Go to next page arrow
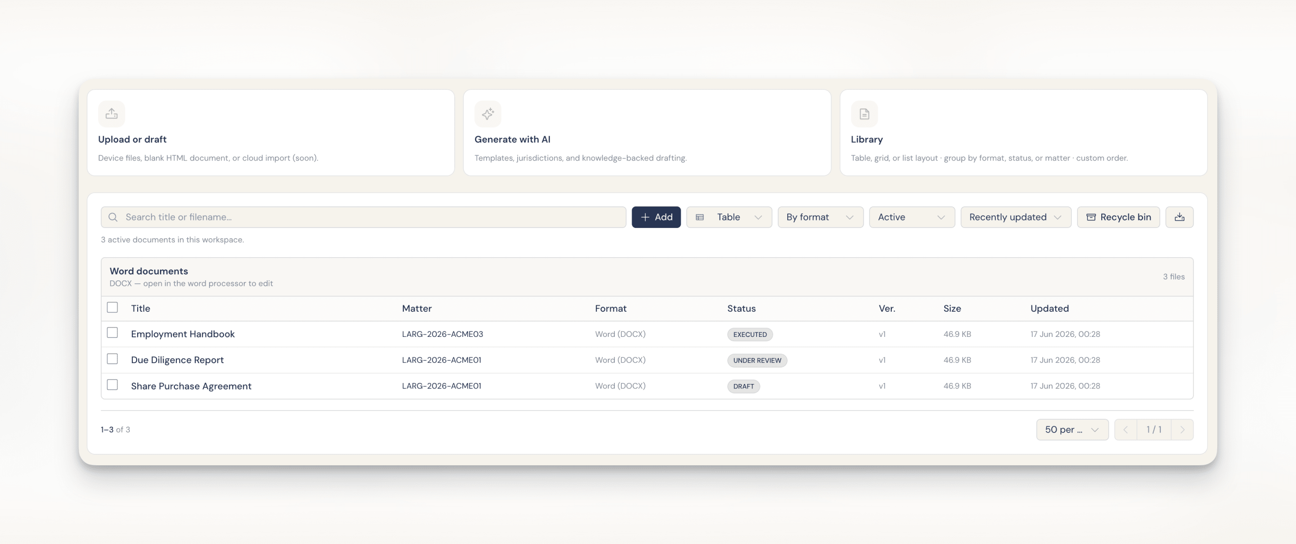 [x=1182, y=429]
